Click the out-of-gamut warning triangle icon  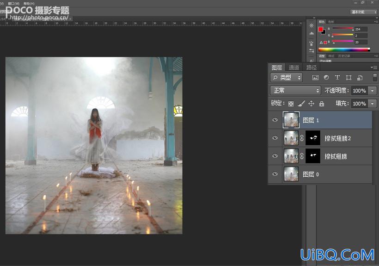coord(321,42)
